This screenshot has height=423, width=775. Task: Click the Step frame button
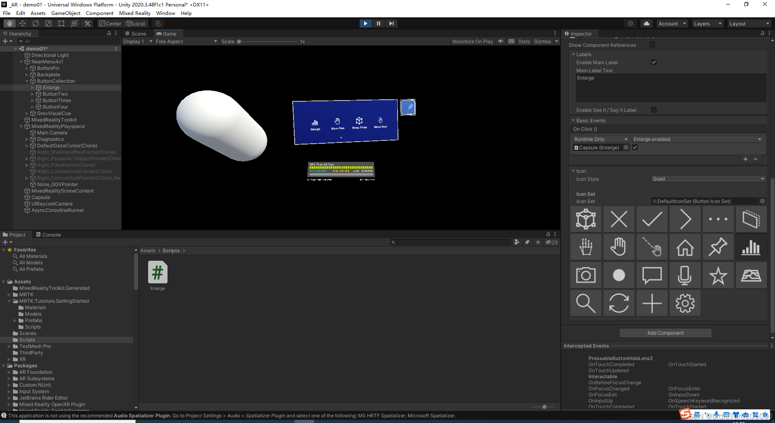tap(391, 23)
